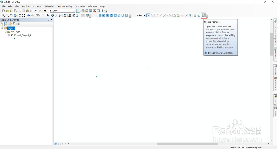Open the Customize menu
The height and width of the screenshot is (149, 277).
click(x=80, y=6)
